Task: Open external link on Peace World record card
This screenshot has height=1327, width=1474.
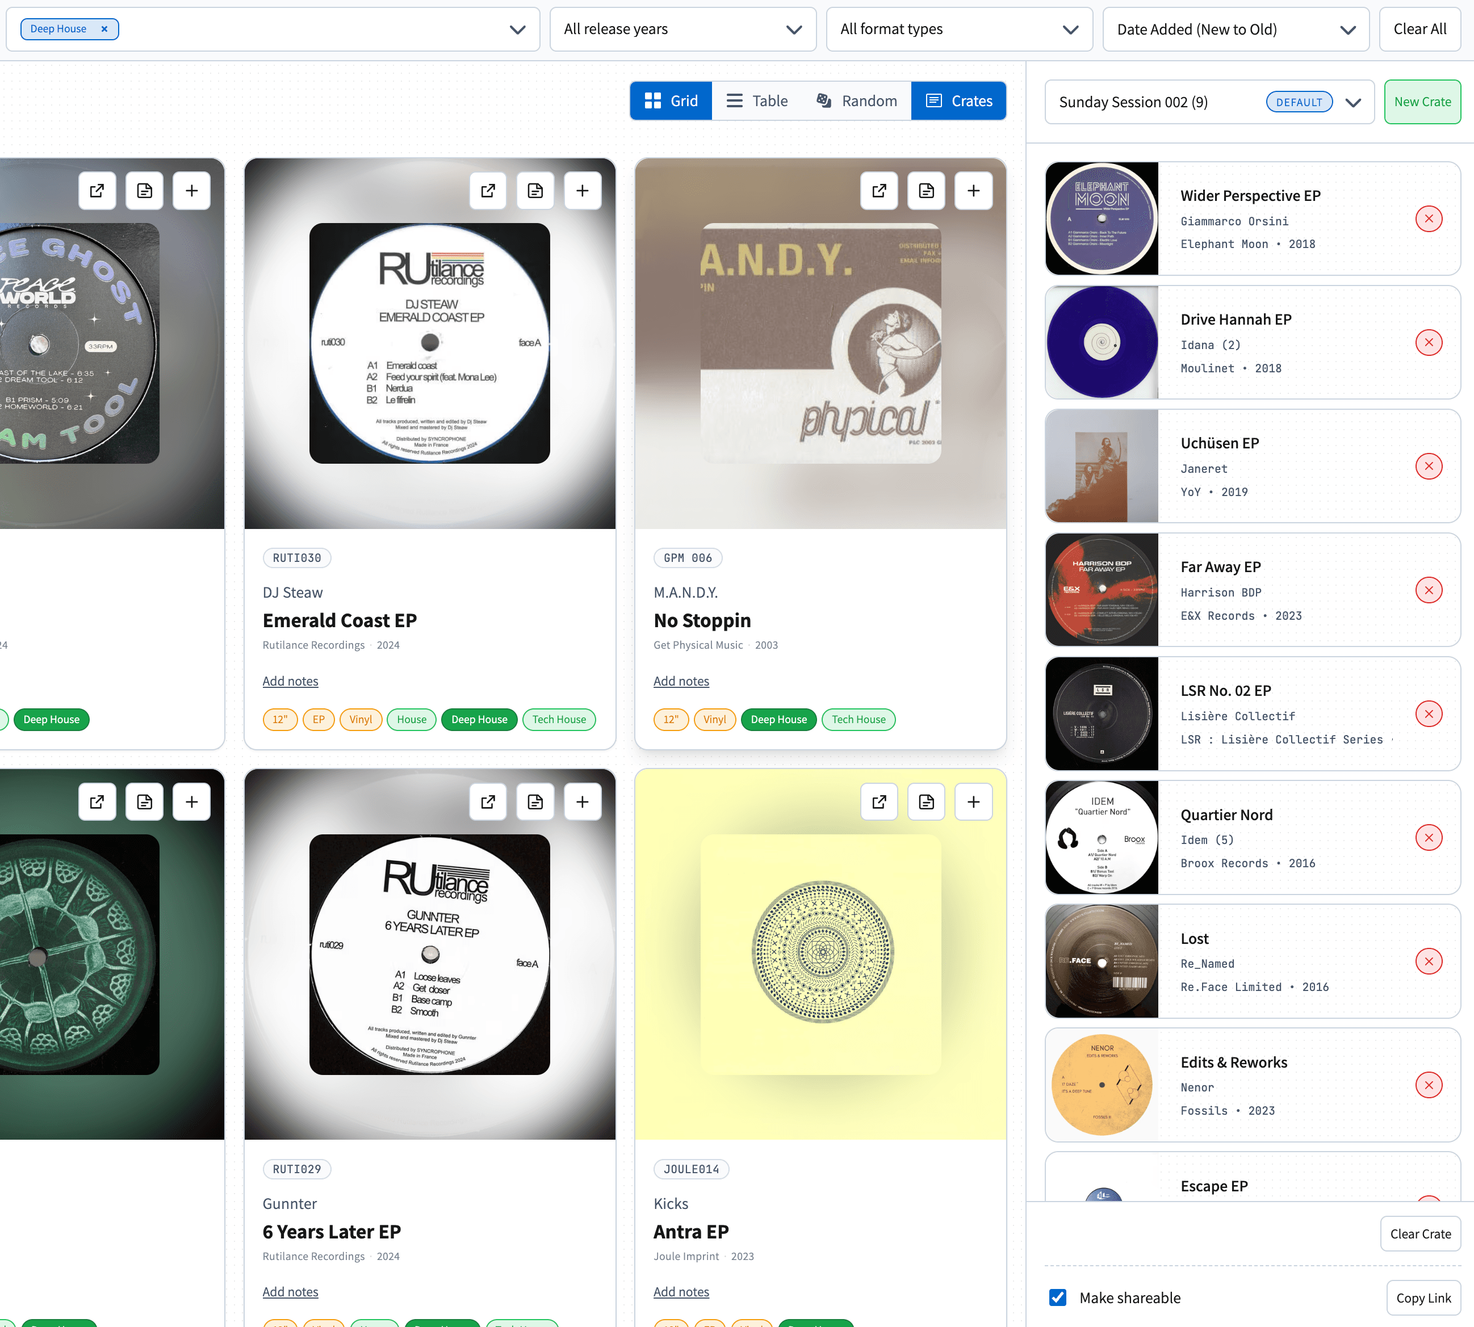Action: click(97, 190)
